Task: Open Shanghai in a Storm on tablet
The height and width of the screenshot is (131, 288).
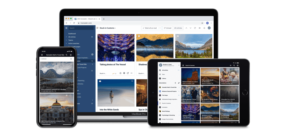Action: [x=229, y=94]
